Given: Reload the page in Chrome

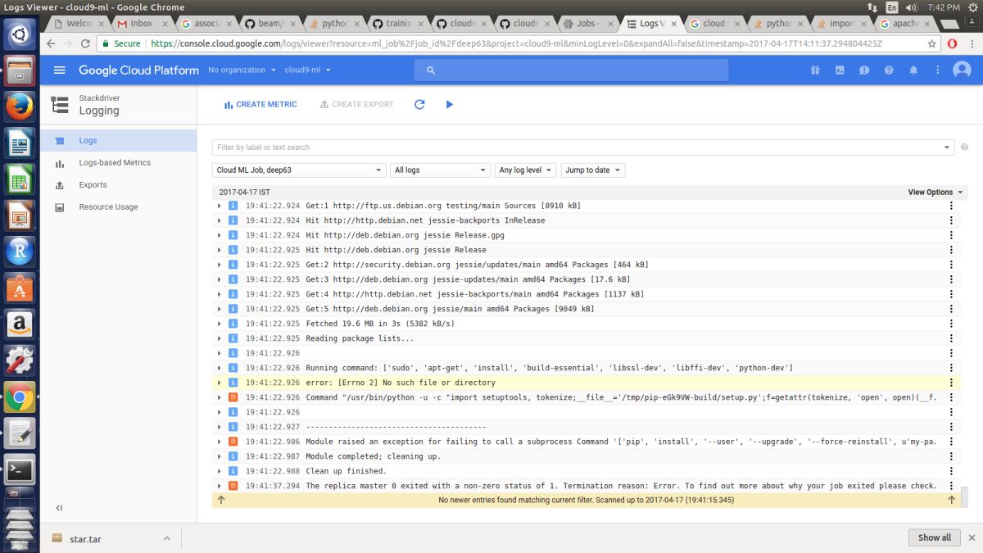Looking at the screenshot, I should click(x=86, y=43).
